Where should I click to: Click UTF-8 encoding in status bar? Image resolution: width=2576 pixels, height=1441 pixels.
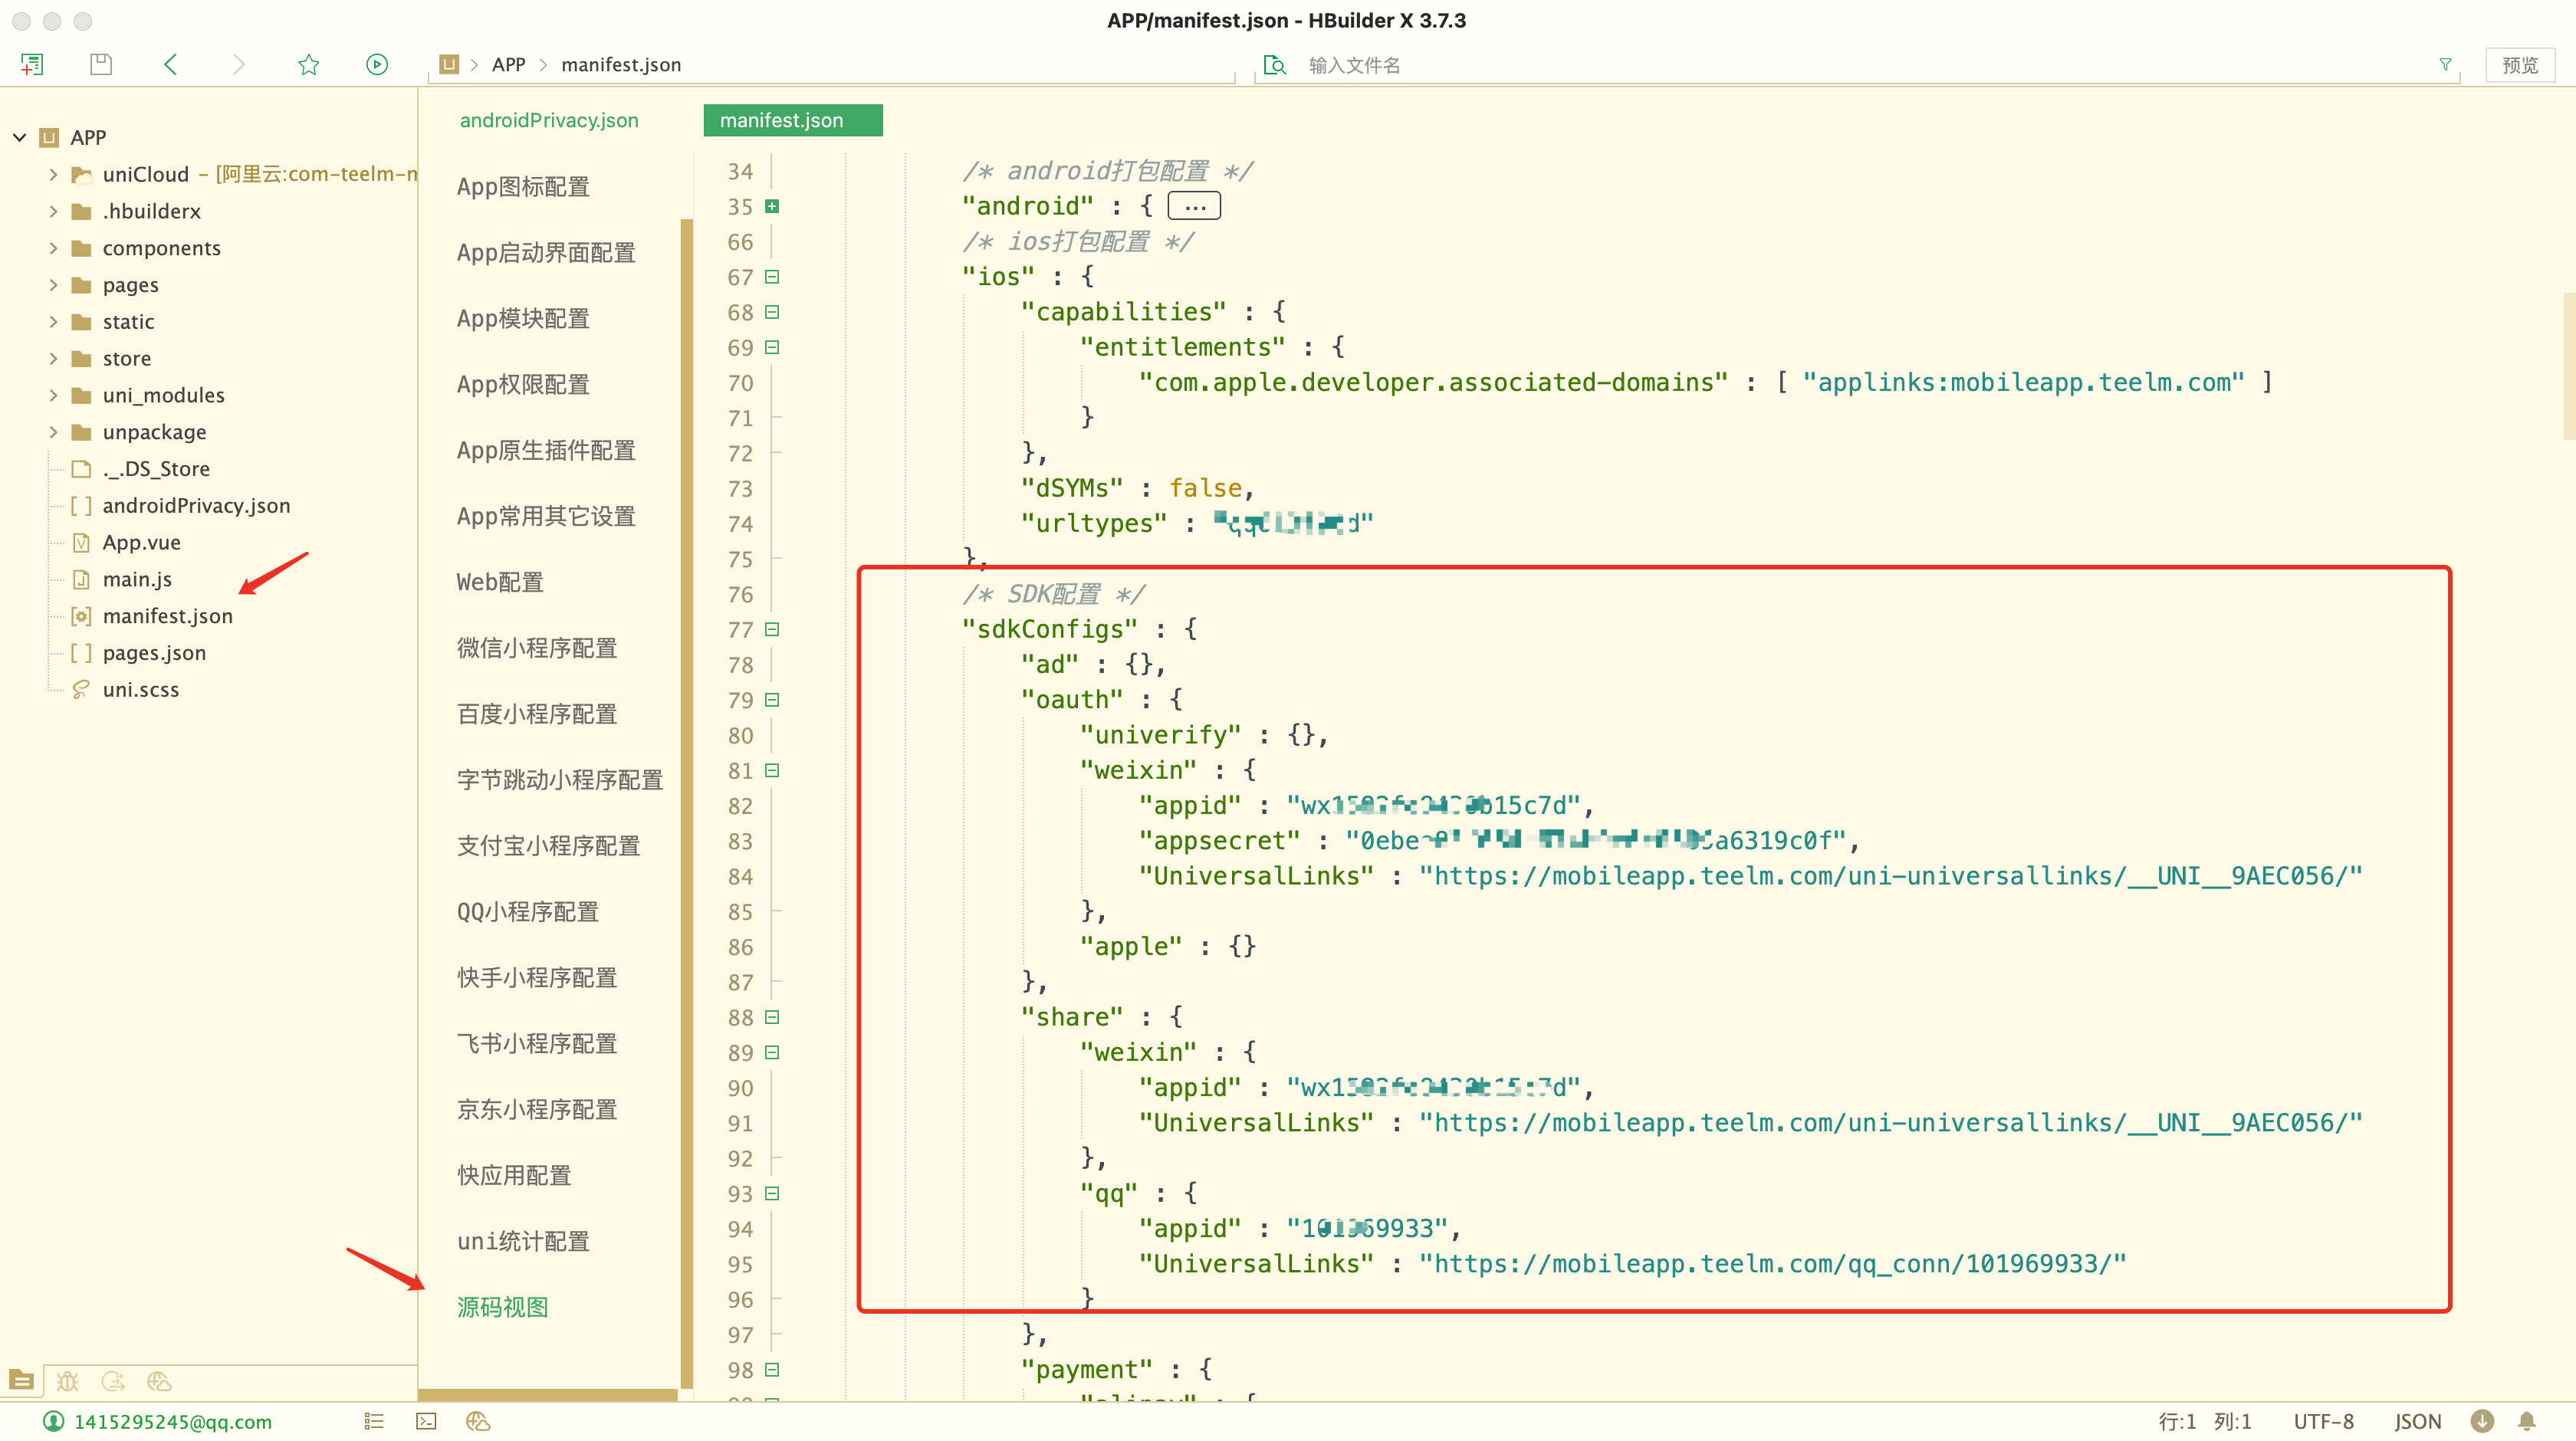pyautogui.click(x=2324, y=1421)
